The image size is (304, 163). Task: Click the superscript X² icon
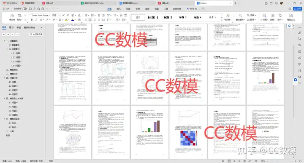click(54, 20)
